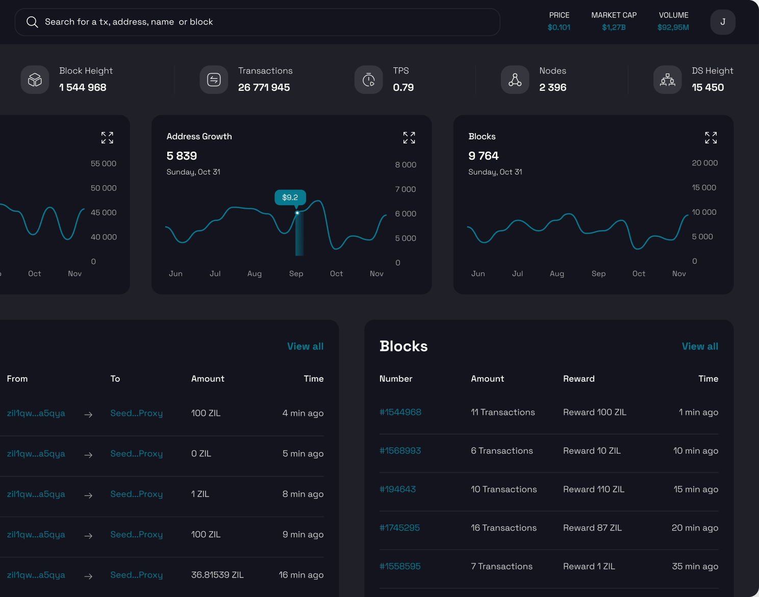Image resolution: width=759 pixels, height=597 pixels.
Task: Click the Number column header in Blocks table
Action: point(396,379)
